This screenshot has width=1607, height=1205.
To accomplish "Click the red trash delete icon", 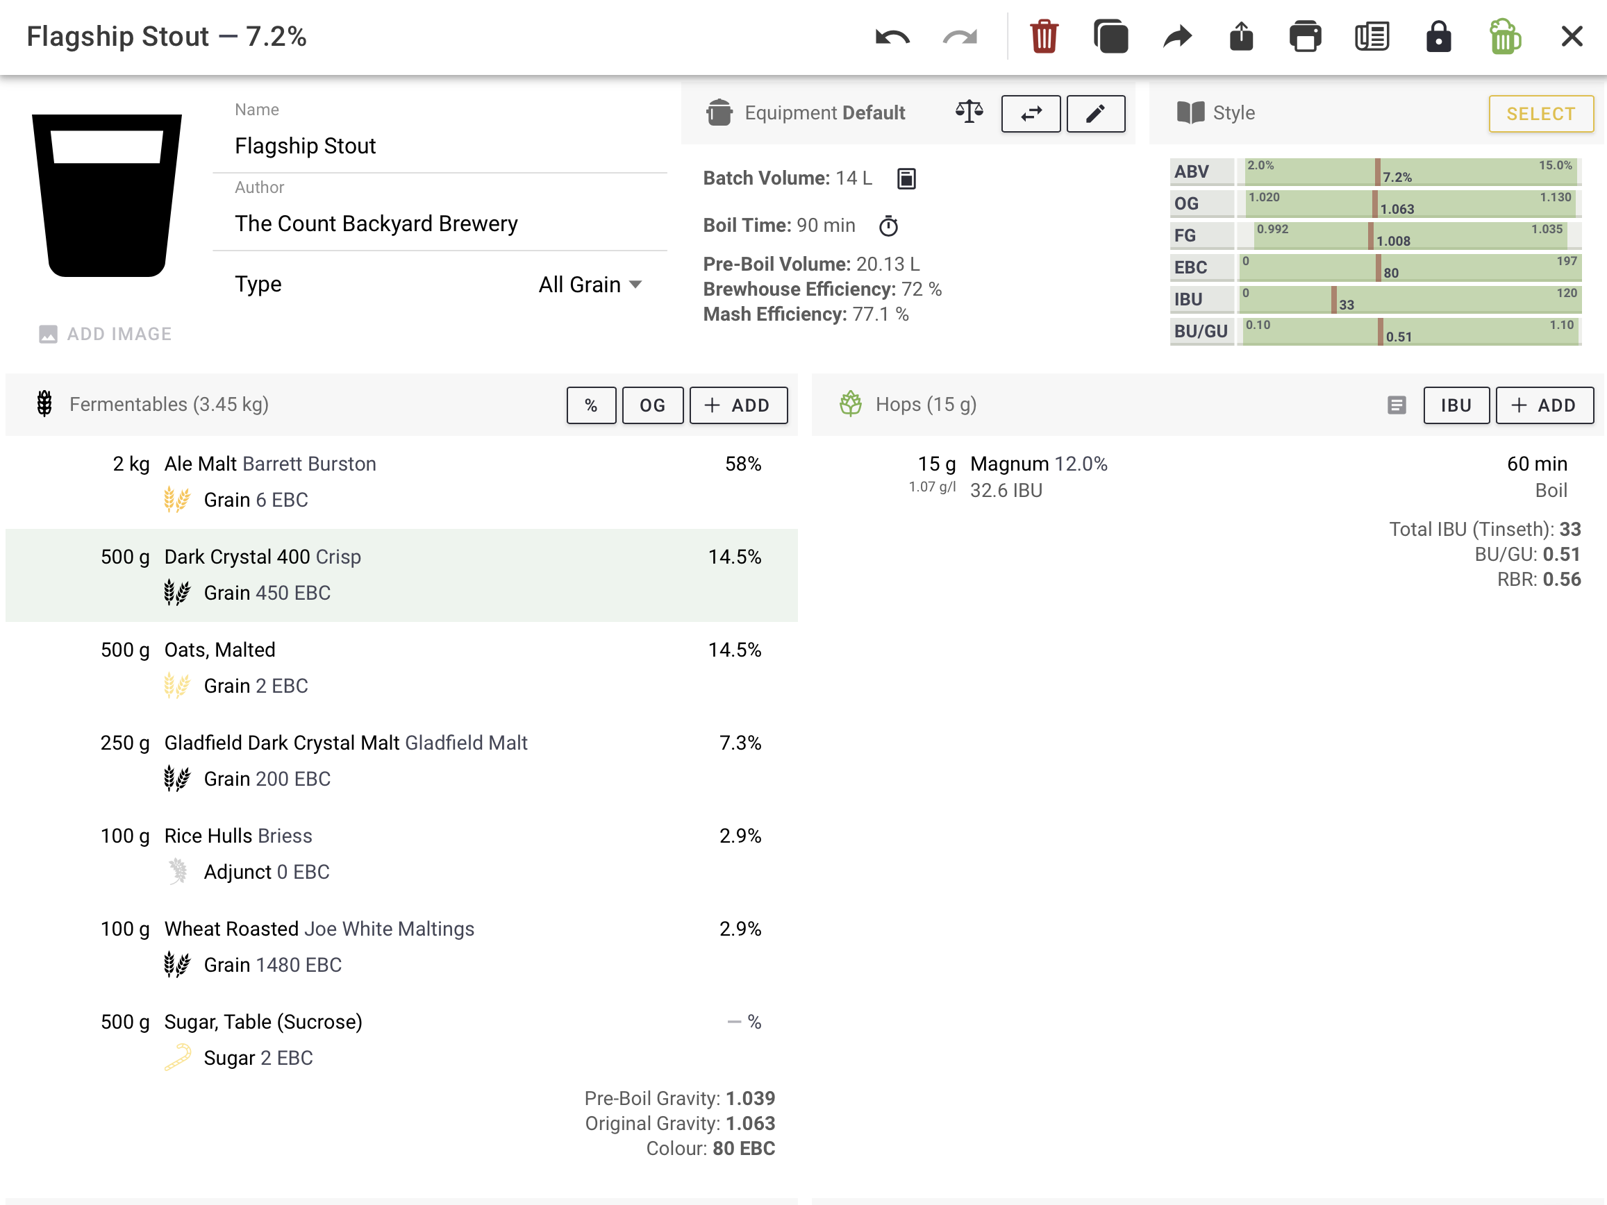I will pyautogui.click(x=1043, y=36).
